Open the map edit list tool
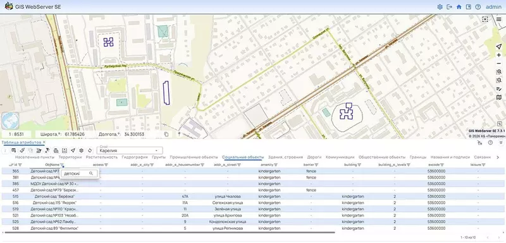The height and width of the screenshot is (243, 506). coord(499,89)
